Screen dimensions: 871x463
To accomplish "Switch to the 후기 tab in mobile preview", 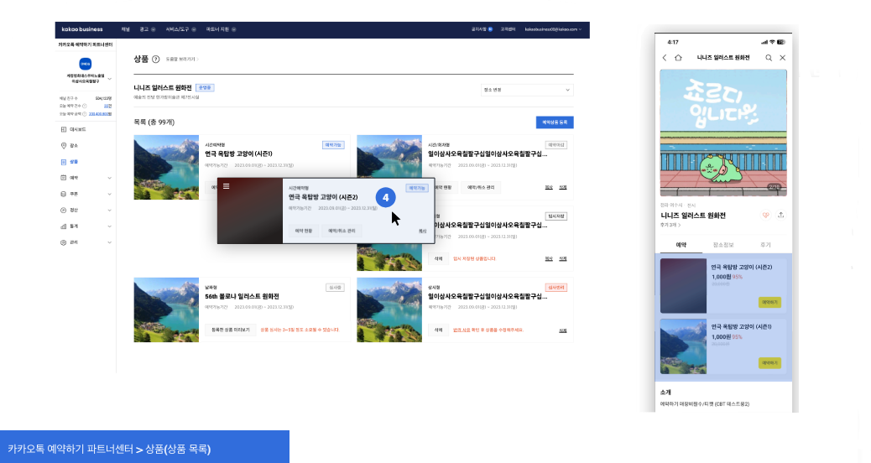I will [x=764, y=245].
